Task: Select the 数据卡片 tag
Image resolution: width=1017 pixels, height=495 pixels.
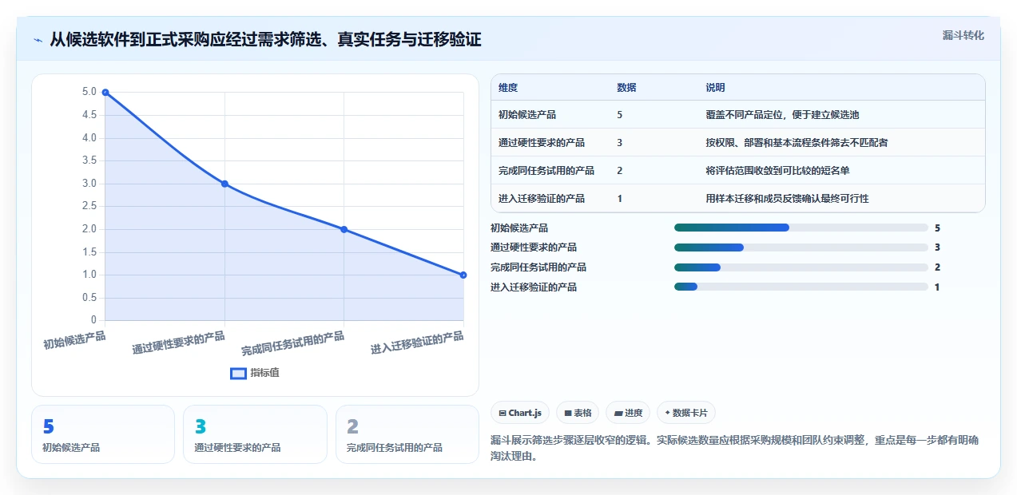Action: 686,413
